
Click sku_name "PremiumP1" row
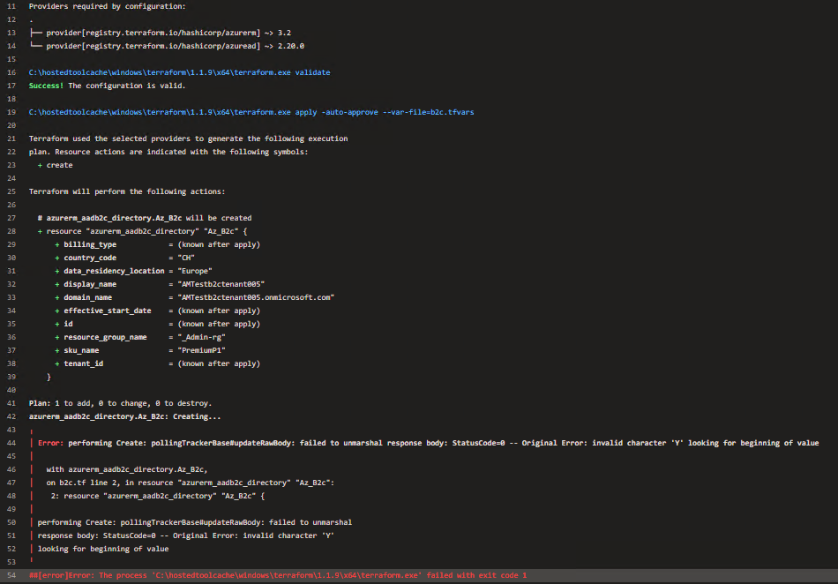(140, 350)
